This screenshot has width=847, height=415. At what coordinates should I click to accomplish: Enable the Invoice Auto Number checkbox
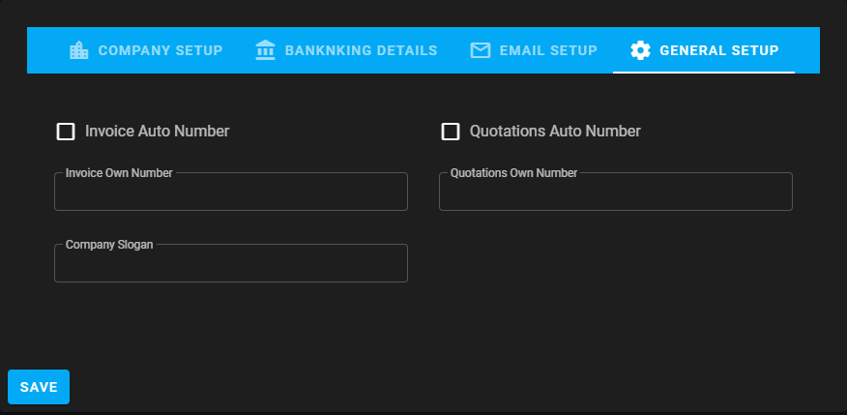point(66,132)
